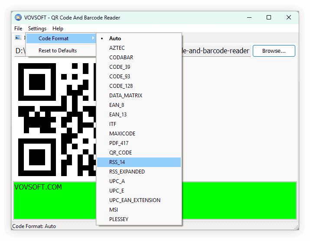
Task: Pick the PDF_417 format
Action: [139, 143]
